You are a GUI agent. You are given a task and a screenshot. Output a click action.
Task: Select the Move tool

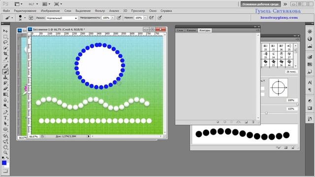tap(5, 30)
